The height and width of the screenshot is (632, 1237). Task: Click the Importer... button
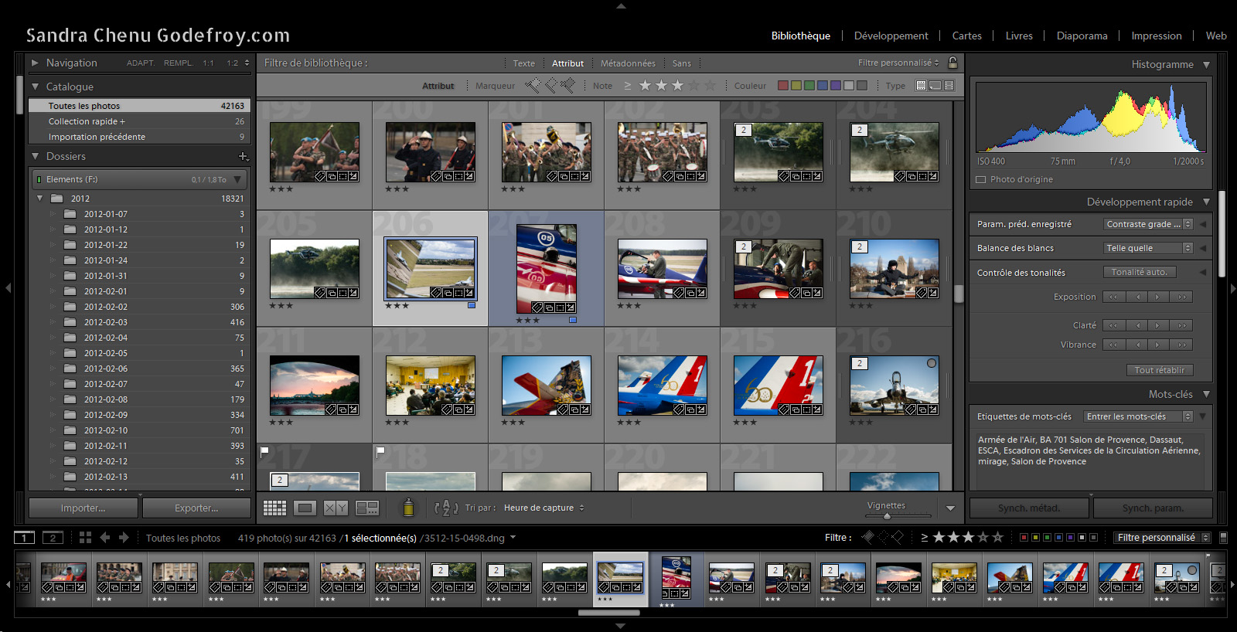(83, 508)
